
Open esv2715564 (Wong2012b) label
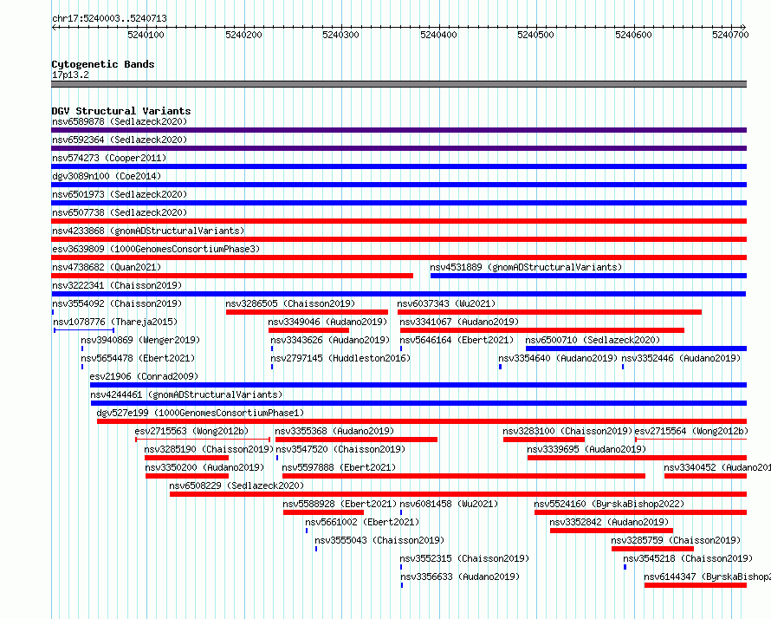click(x=691, y=431)
